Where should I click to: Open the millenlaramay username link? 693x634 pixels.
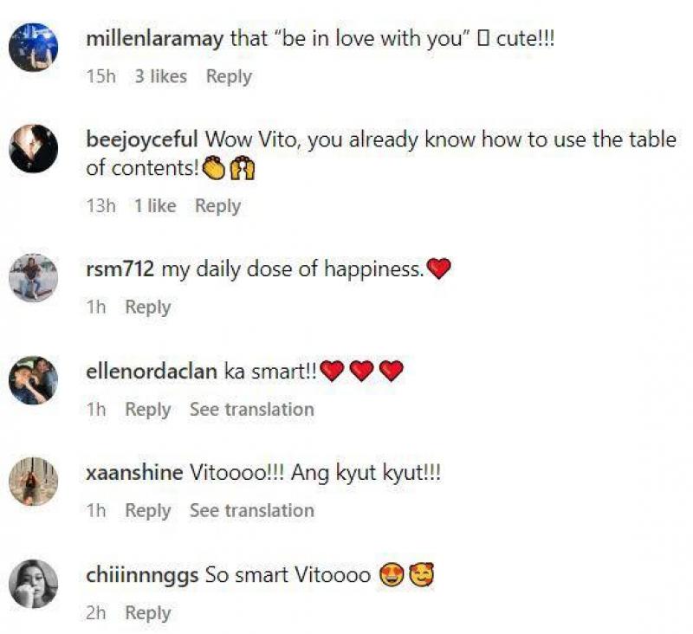(x=155, y=39)
